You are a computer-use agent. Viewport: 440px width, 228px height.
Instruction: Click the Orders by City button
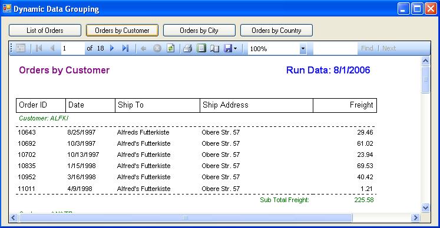click(x=199, y=30)
